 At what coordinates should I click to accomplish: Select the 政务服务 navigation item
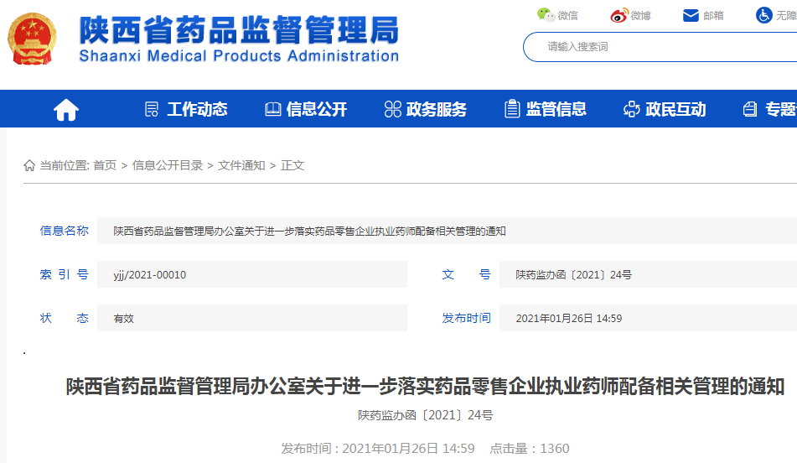(x=437, y=109)
